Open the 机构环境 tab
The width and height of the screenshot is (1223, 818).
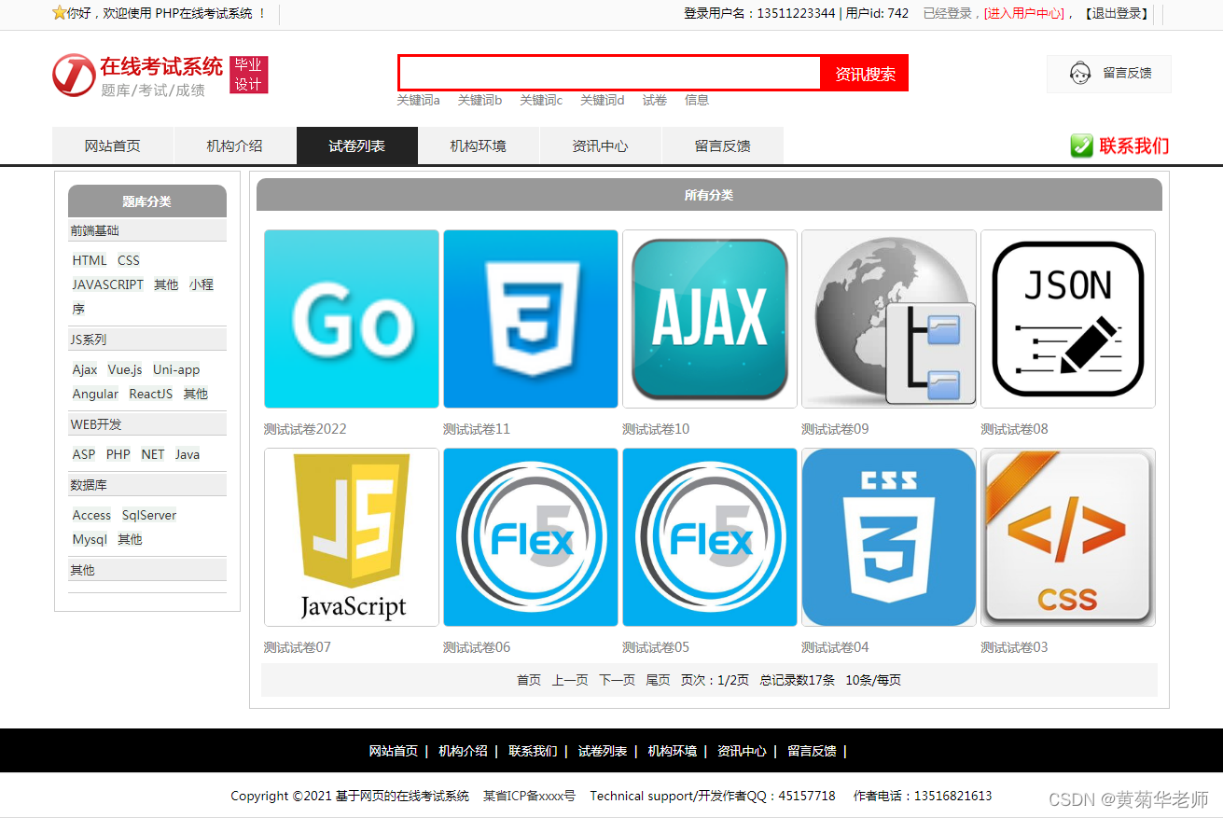coord(479,146)
